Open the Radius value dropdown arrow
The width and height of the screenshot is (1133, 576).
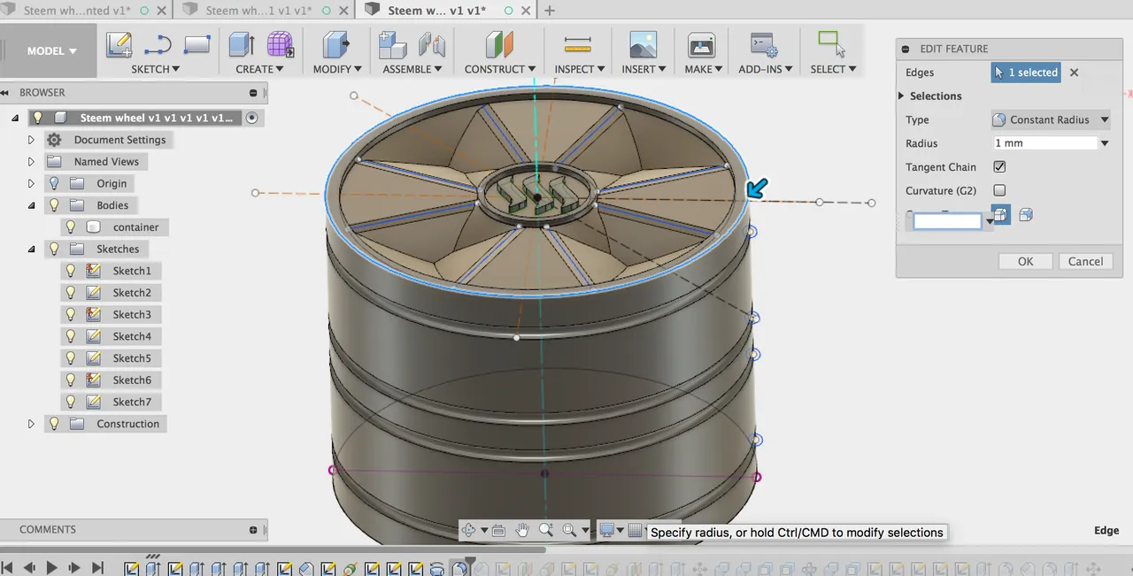point(1105,143)
